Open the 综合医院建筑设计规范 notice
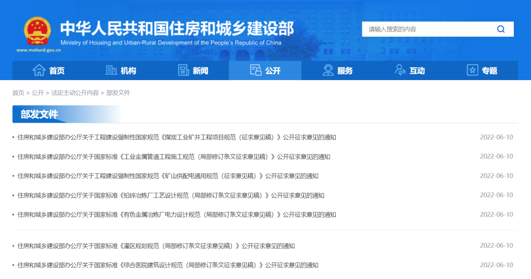Image resolution: width=531 pixels, height=279 pixels. click(x=168, y=265)
